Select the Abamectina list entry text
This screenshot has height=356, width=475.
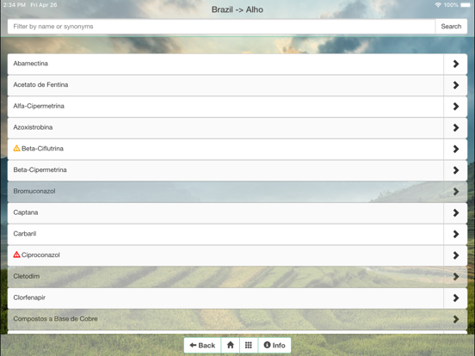pyautogui.click(x=31, y=64)
